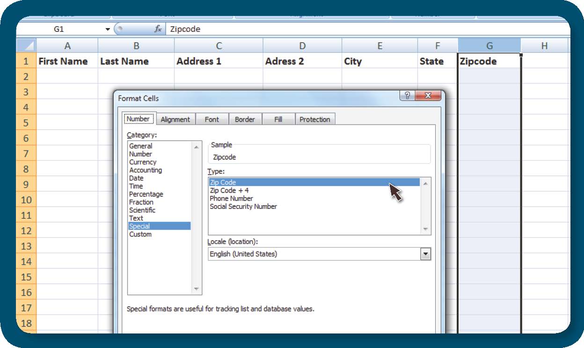The width and height of the screenshot is (584, 348).
Task: Open the Border tab
Action: pos(245,119)
